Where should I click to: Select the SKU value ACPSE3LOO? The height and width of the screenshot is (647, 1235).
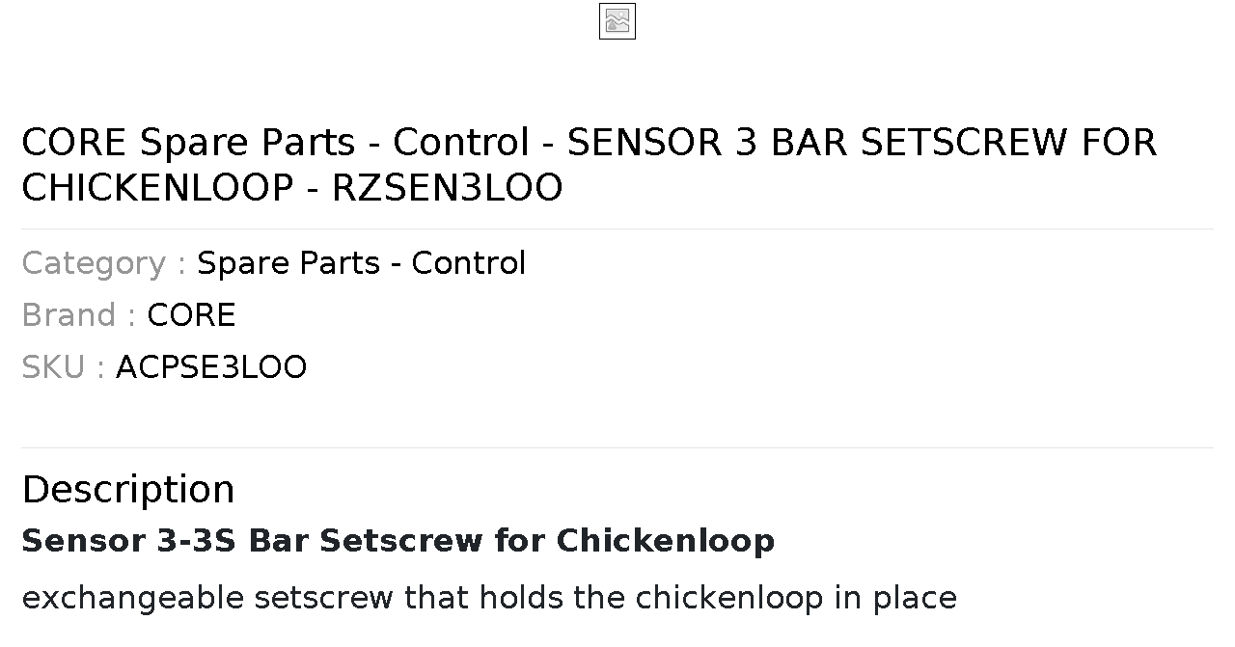coord(211,367)
